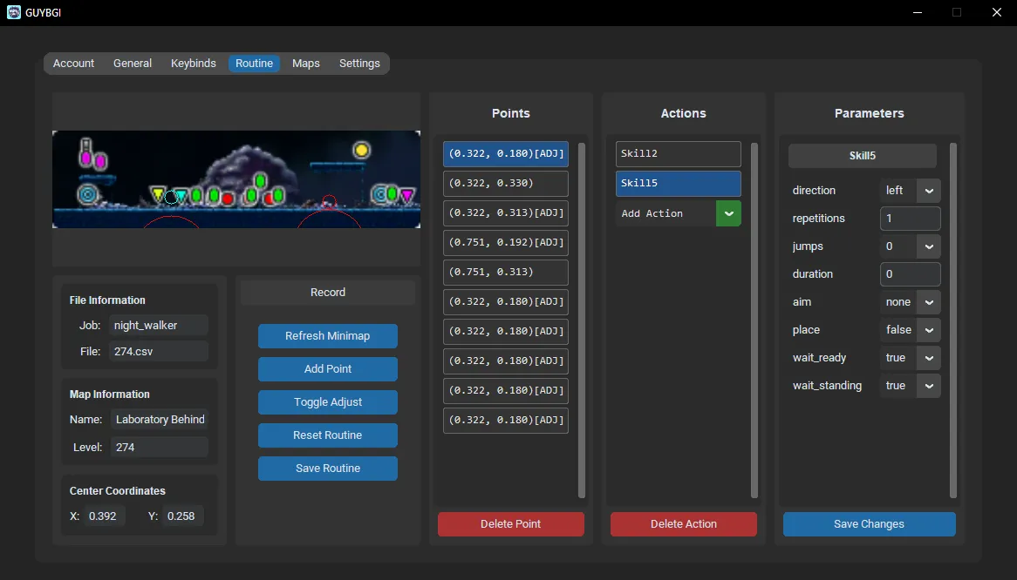Click Add Point below the minimap
The height and width of the screenshot is (580, 1017).
[327, 368]
